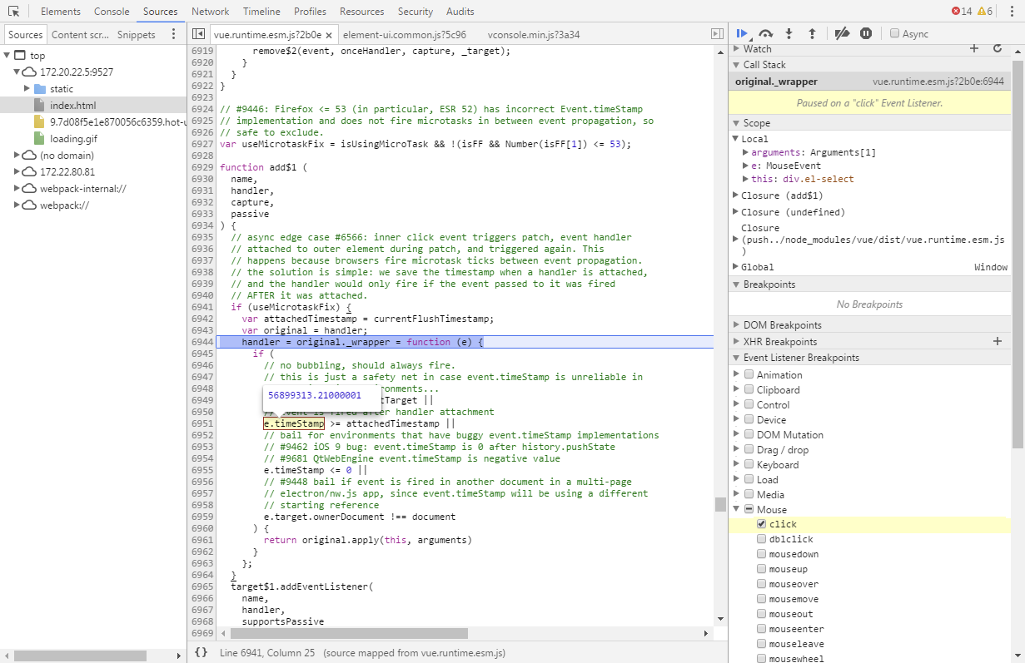Resume script execution
This screenshot has height=663, width=1025.
click(741, 33)
